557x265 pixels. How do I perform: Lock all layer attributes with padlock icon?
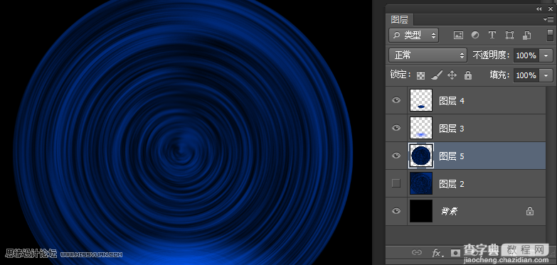tap(468, 75)
